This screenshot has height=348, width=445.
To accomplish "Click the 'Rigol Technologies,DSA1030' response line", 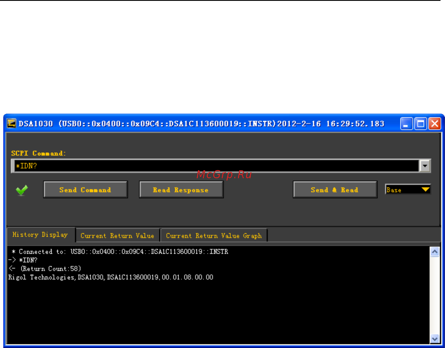I will pyautogui.click(x=111, y=277).
